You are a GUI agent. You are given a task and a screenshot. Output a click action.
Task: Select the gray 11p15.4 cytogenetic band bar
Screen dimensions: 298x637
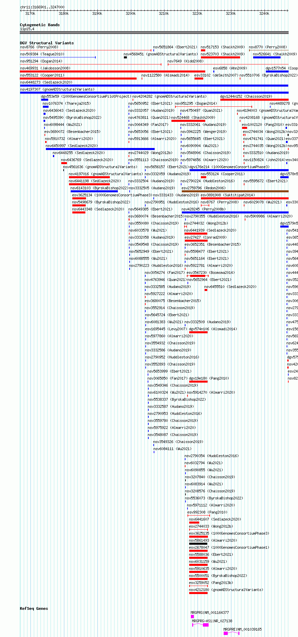point(154,33)
